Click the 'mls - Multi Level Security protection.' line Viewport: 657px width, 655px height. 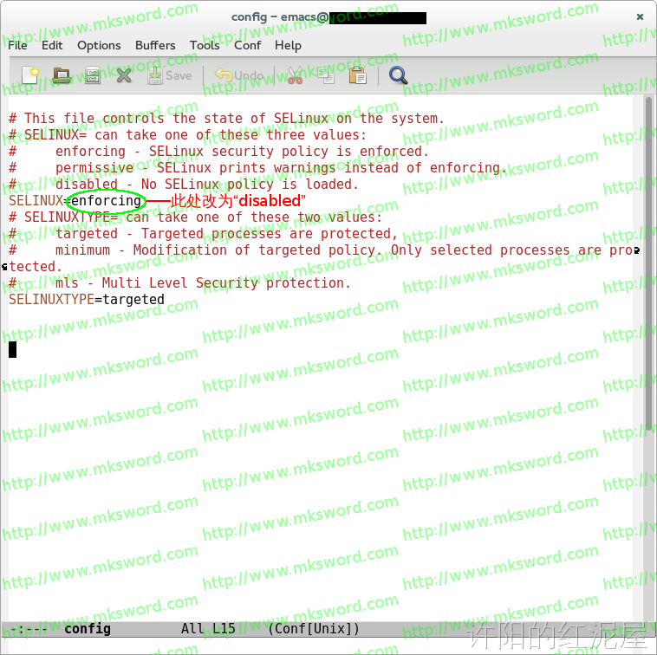click(x=179, y=283)
